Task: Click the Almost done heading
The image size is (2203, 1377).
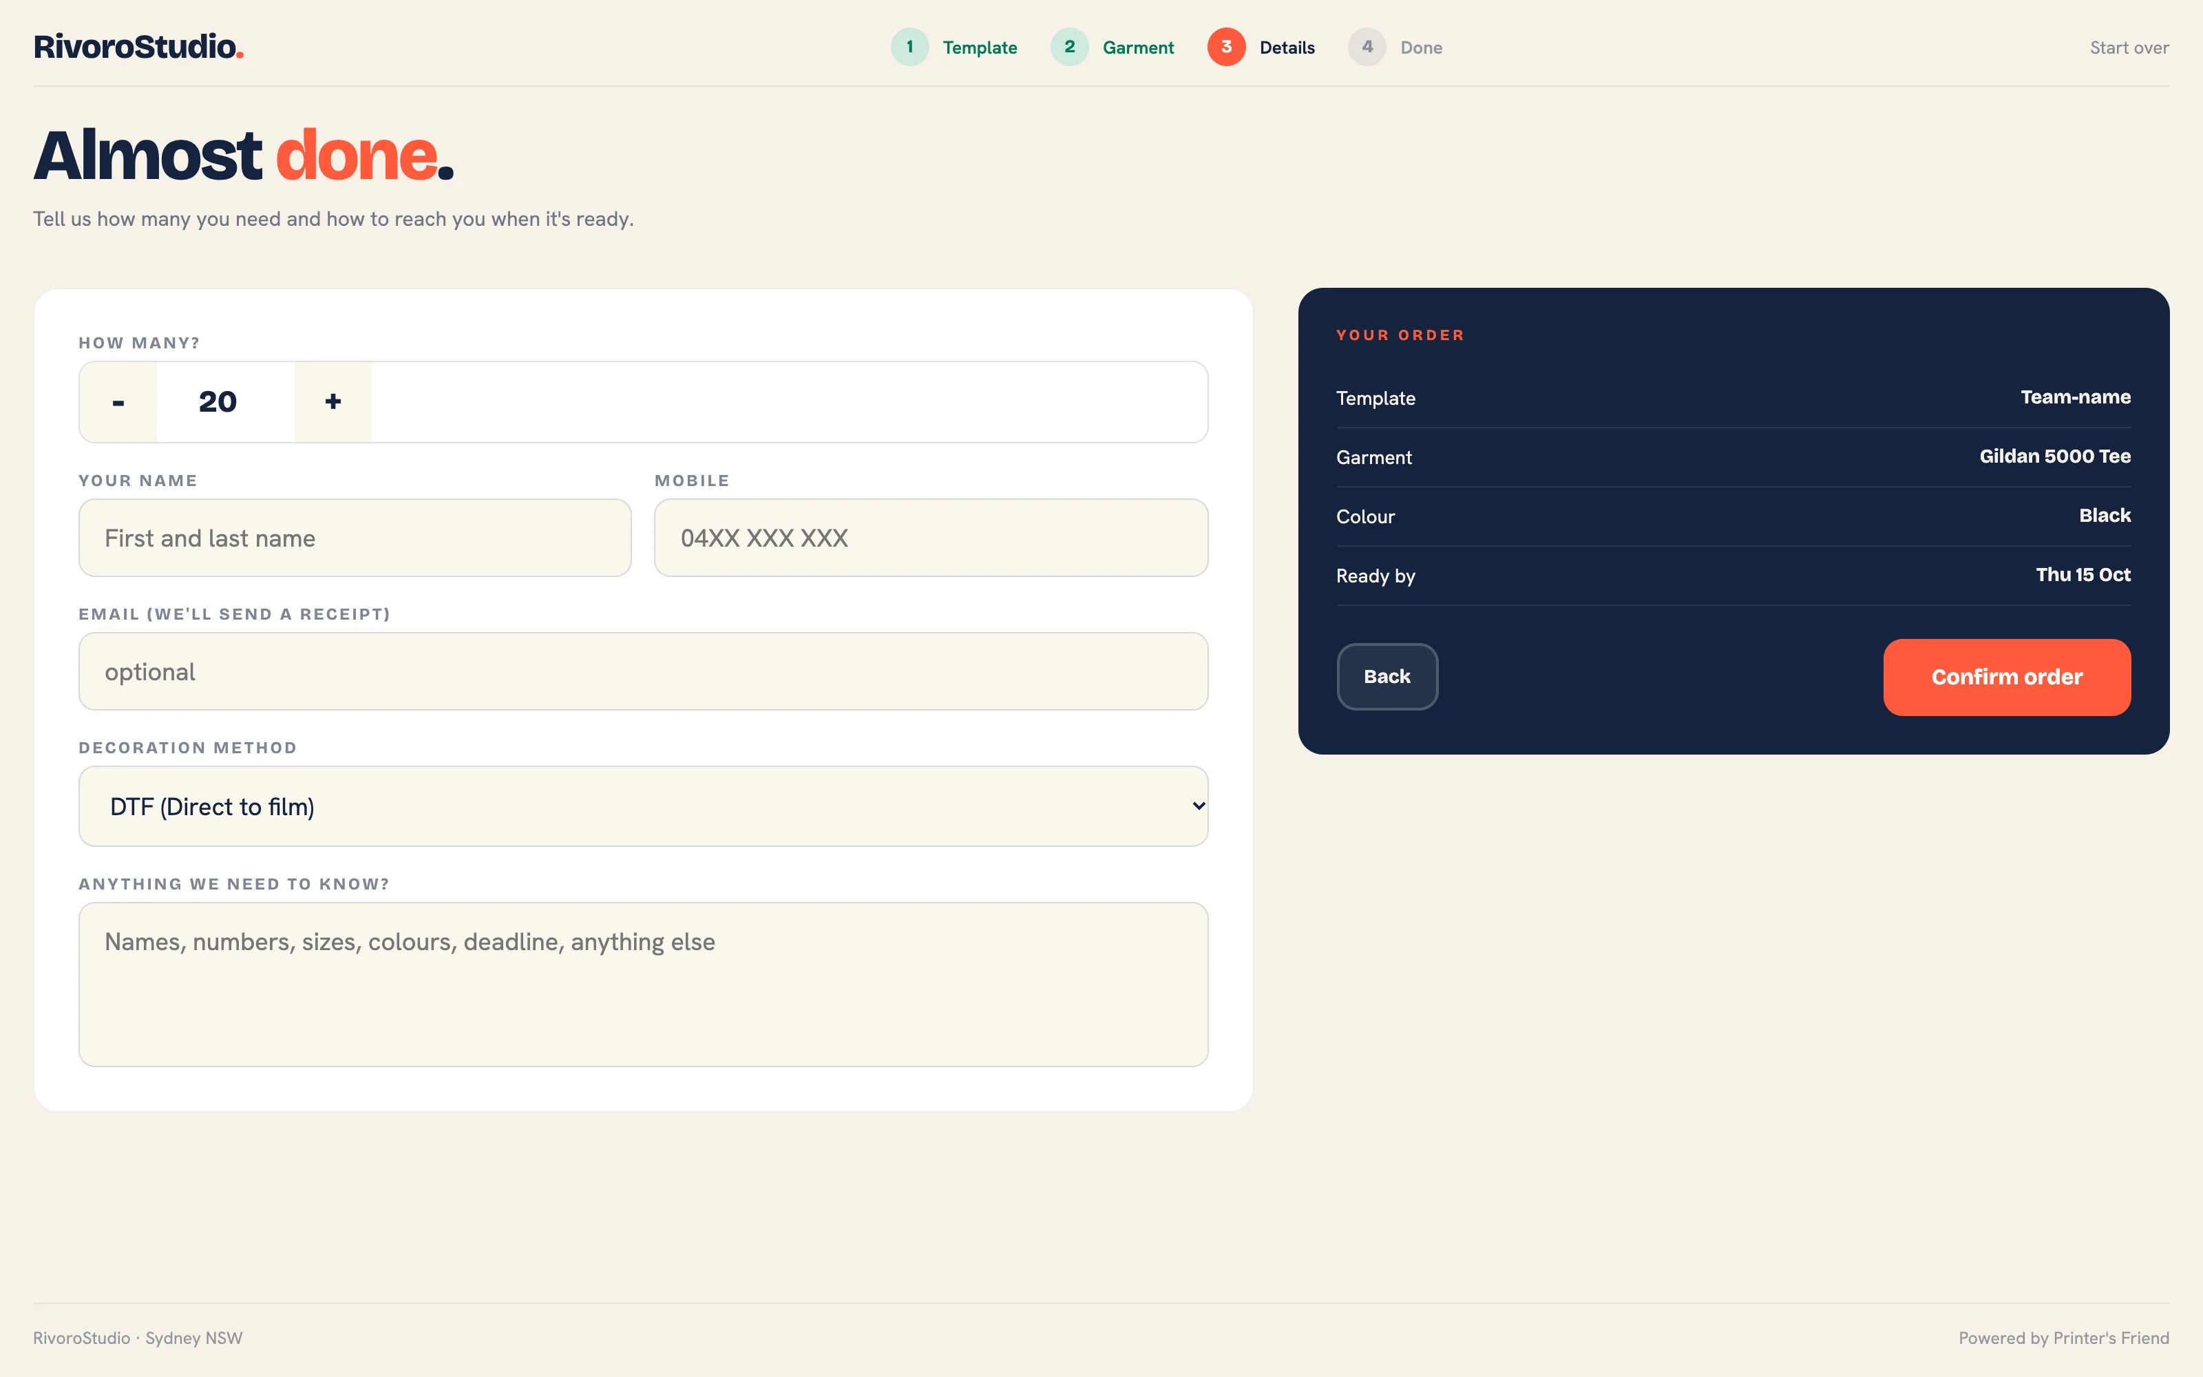Action: (244, 155)
